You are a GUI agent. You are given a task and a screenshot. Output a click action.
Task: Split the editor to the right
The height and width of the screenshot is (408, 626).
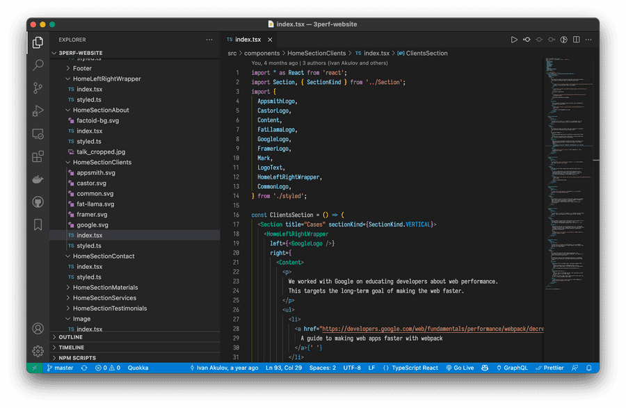(577, 40)
